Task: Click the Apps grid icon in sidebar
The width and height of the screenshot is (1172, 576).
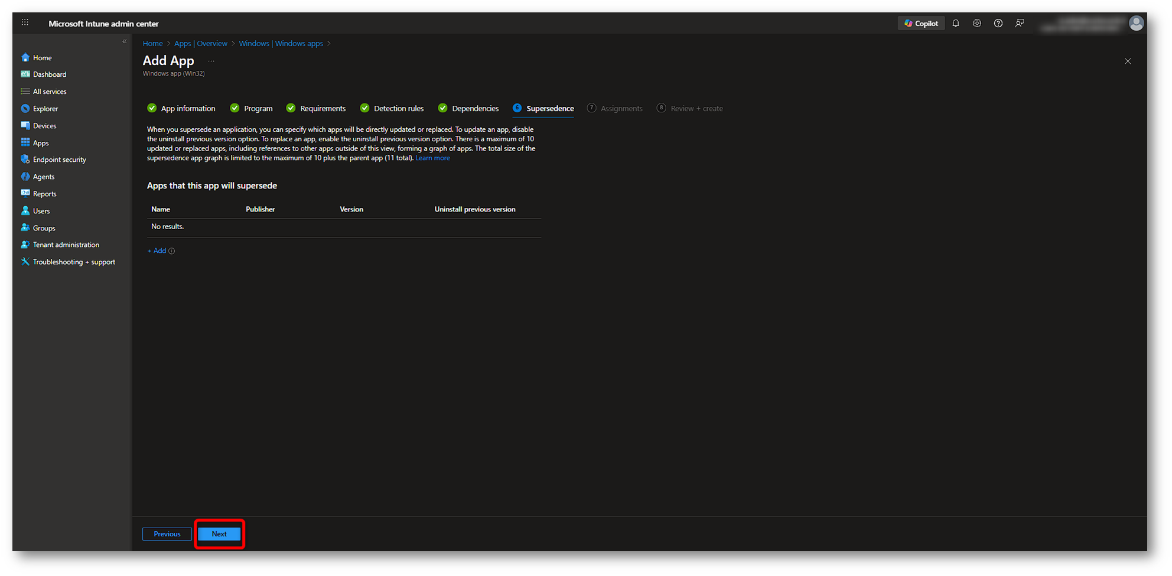Action: (x=25, y=142)
